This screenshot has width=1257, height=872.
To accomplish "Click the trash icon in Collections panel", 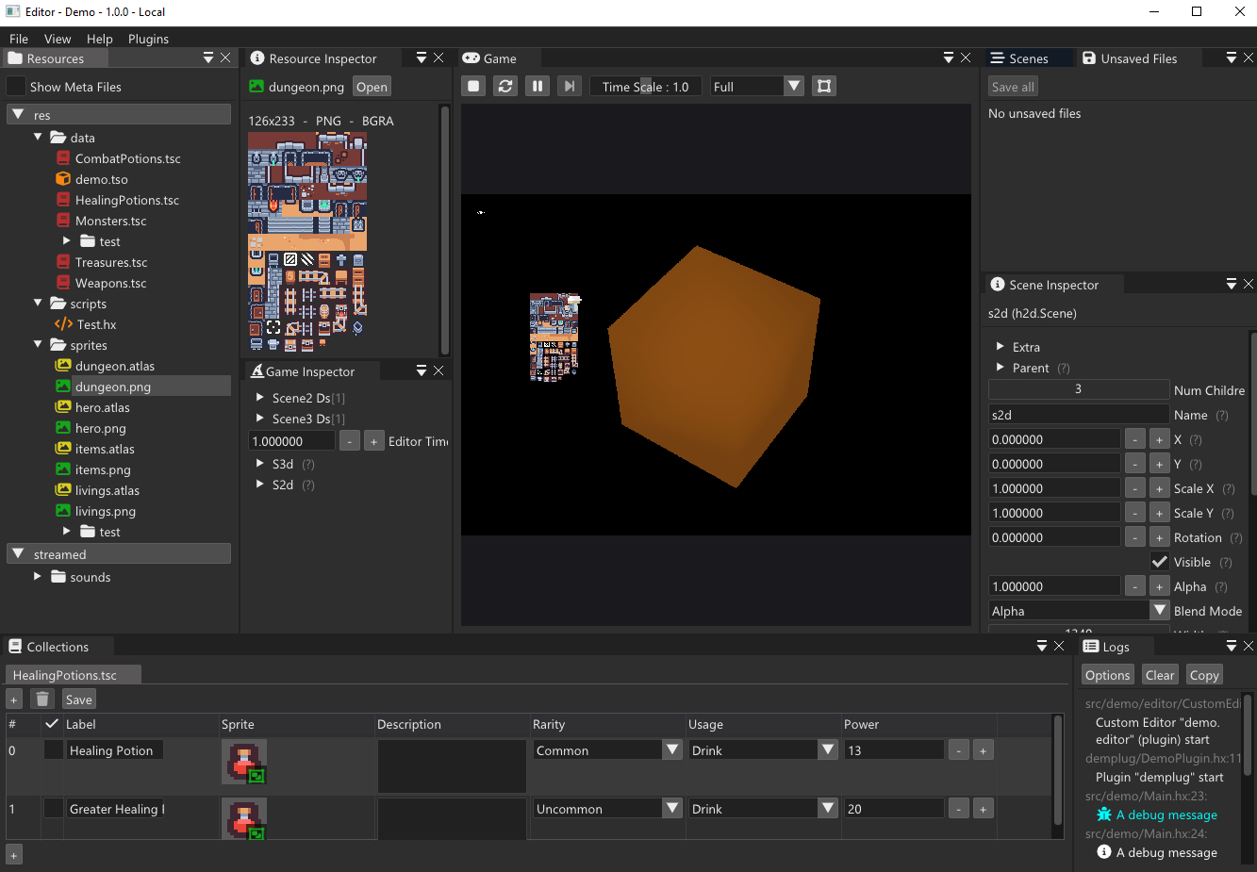I will tap(42, 699).
